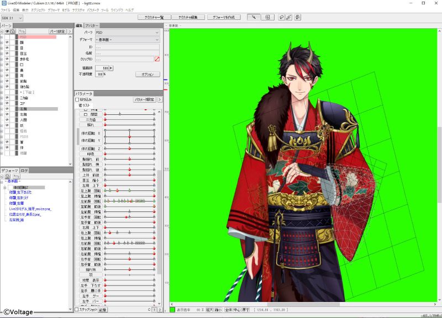Click the eye icon in Parts panel header
Viewport: 442px width, 318px height.
(7, 31)
